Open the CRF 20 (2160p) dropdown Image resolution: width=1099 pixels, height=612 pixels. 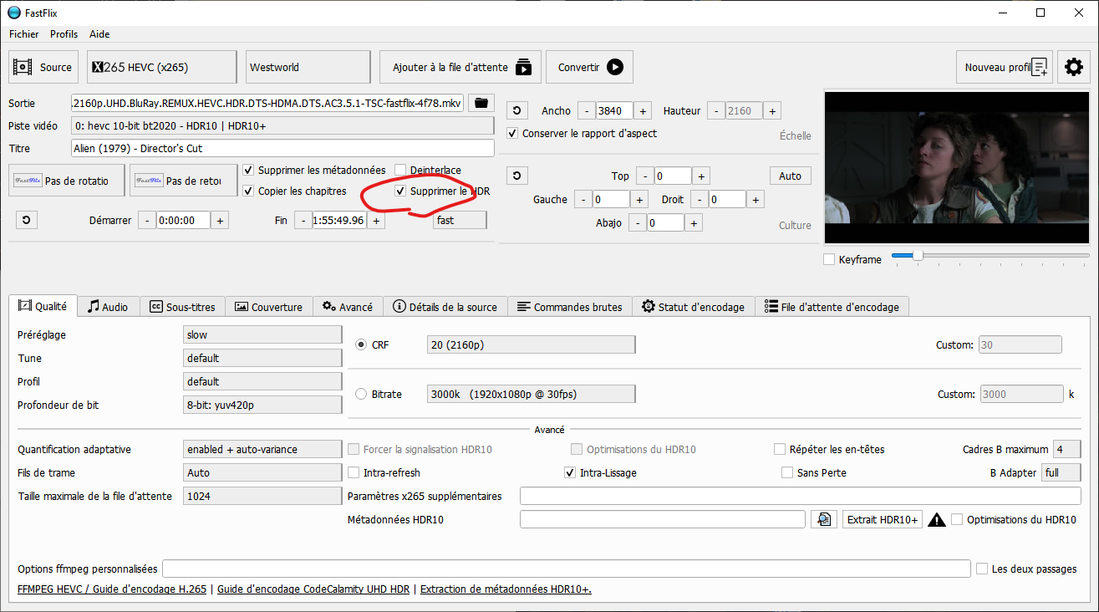(x=531, y=344)
